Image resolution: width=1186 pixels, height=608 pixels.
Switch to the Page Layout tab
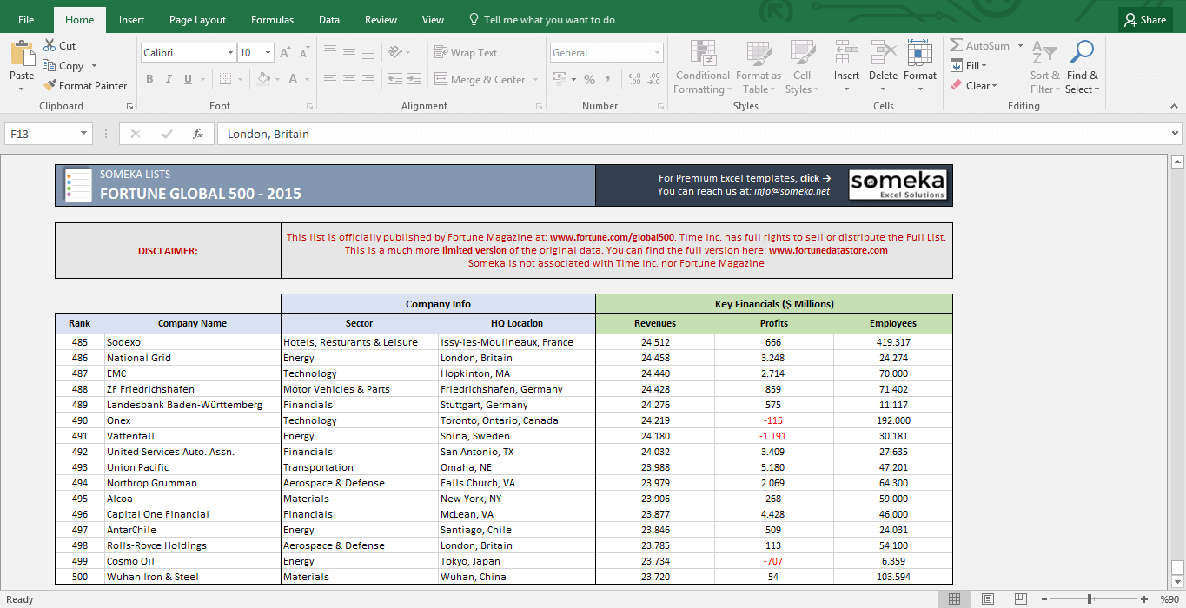[198, 19]
